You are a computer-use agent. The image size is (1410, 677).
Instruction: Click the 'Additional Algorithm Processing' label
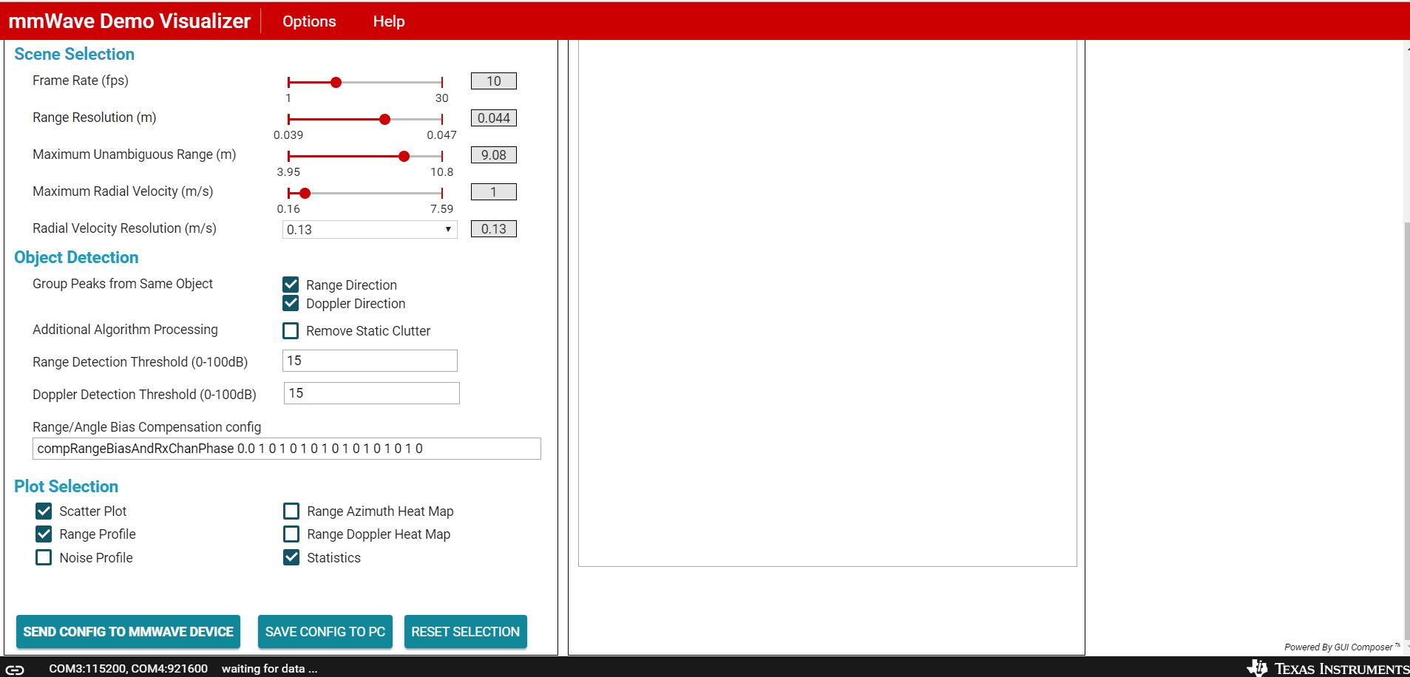coord(125,330)
